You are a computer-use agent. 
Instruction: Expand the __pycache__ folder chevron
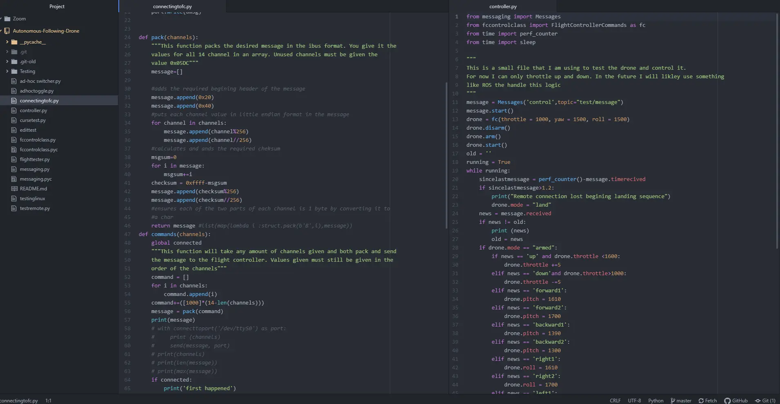7,42
